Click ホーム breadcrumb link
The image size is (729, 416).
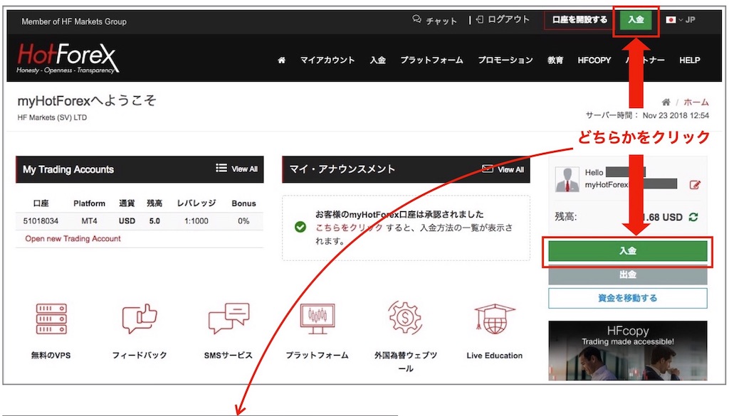coord(696,102)
